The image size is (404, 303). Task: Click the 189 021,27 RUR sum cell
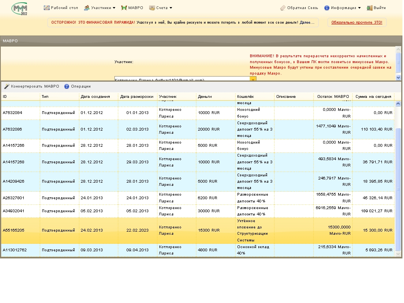pos(373,211)
